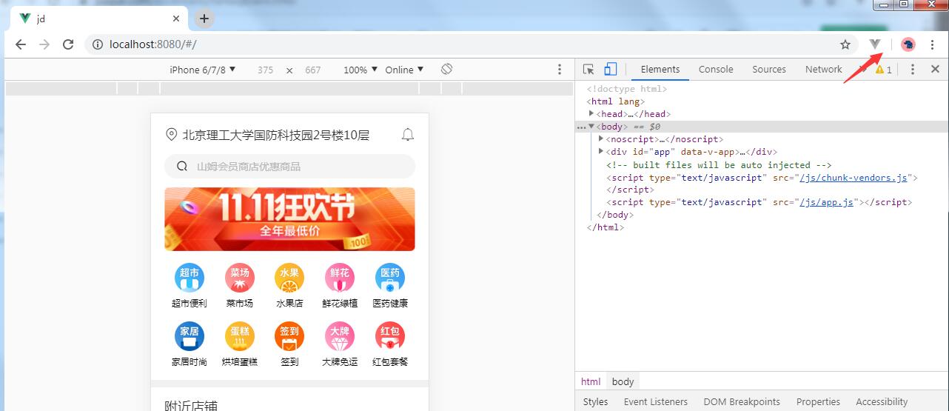949x411 pixels.
Task: Reload the localhost page
Action: tap(68, 44)
